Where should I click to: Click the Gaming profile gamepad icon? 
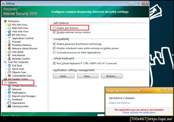(x=9, y=106)
